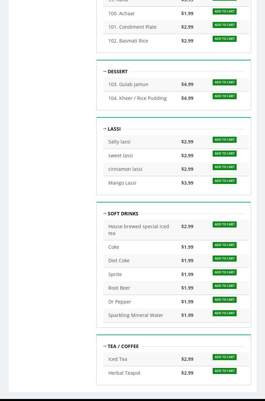Add Salty lassi to cart
This screenshot has width=265, height=401.
[224, 140]
